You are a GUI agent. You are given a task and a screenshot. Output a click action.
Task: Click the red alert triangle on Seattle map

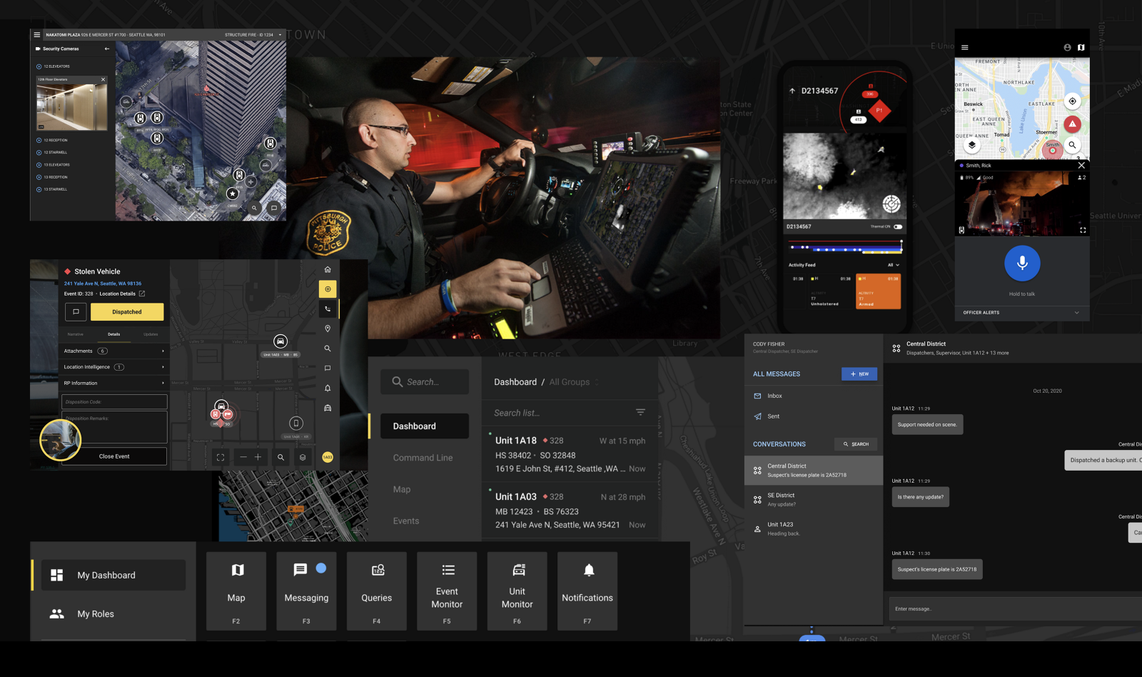point(1072,124)
